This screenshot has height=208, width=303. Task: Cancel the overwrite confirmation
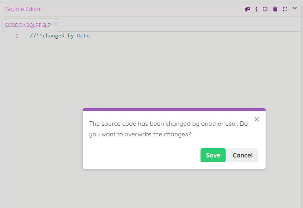[242, 155]
